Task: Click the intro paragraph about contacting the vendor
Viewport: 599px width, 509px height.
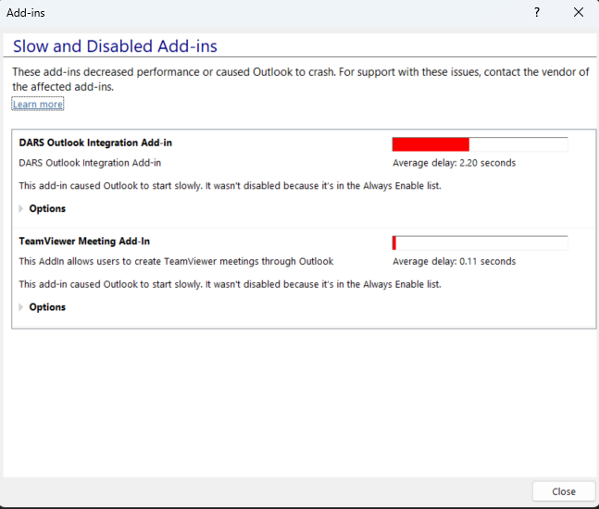Action: coord(301,80)
